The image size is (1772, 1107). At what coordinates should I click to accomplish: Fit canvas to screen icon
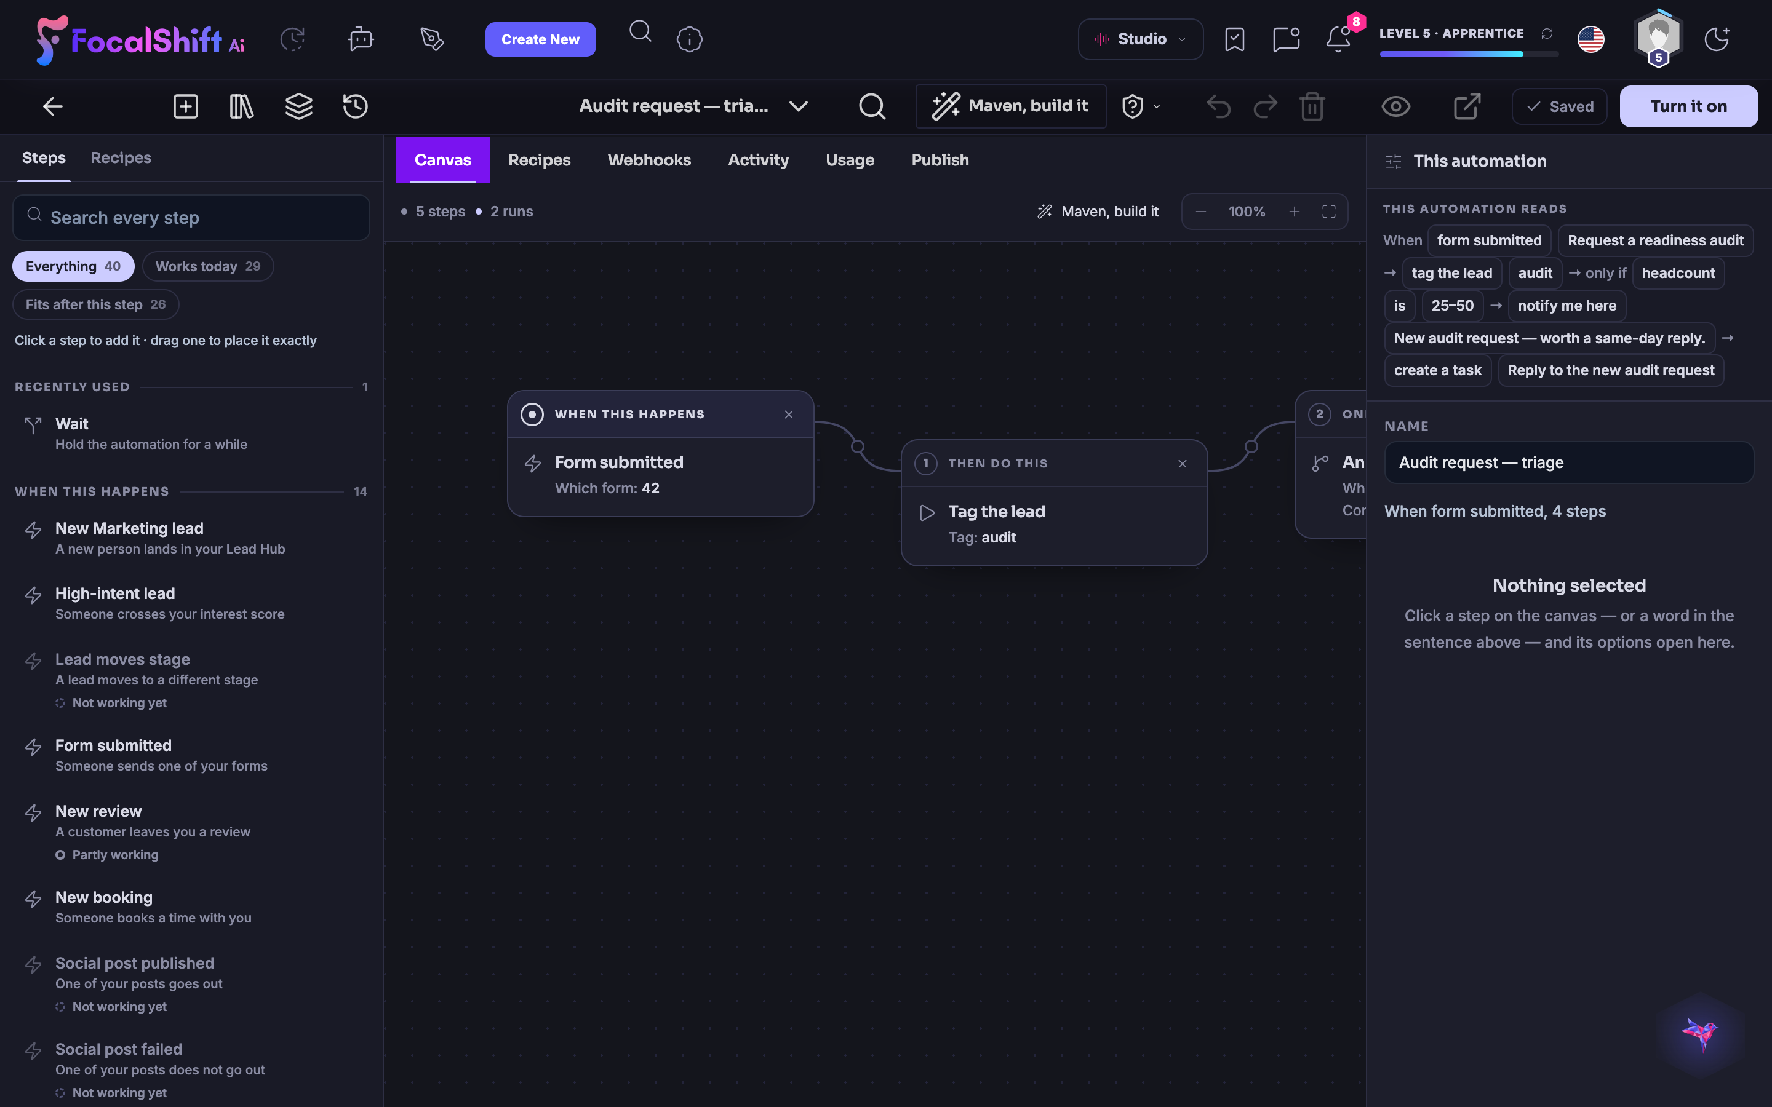coord(1328,212)
